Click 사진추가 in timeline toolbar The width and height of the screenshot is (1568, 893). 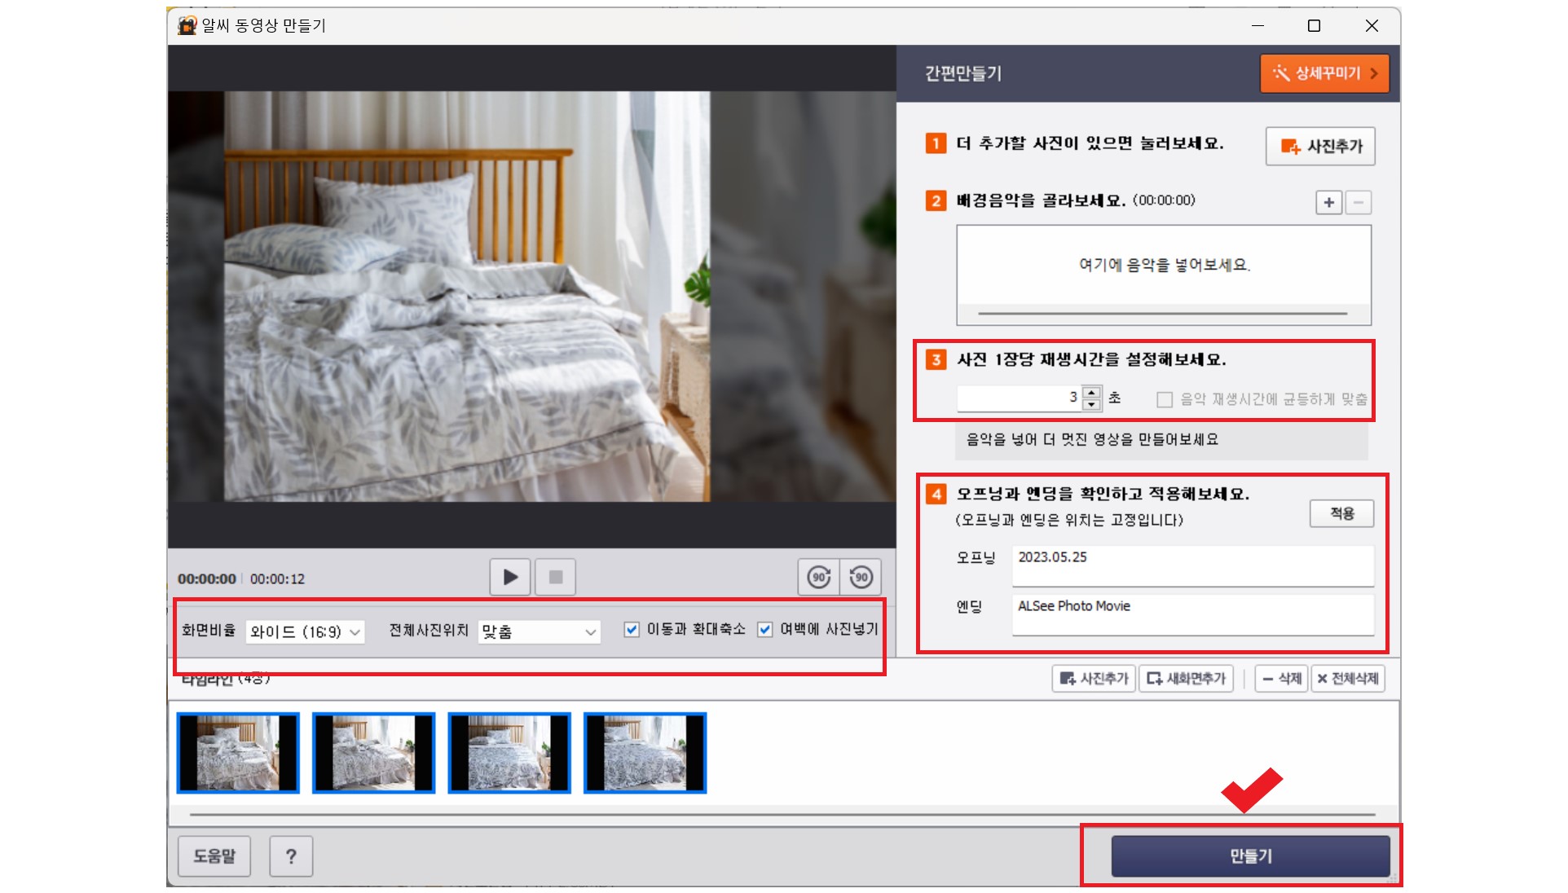1094,679
